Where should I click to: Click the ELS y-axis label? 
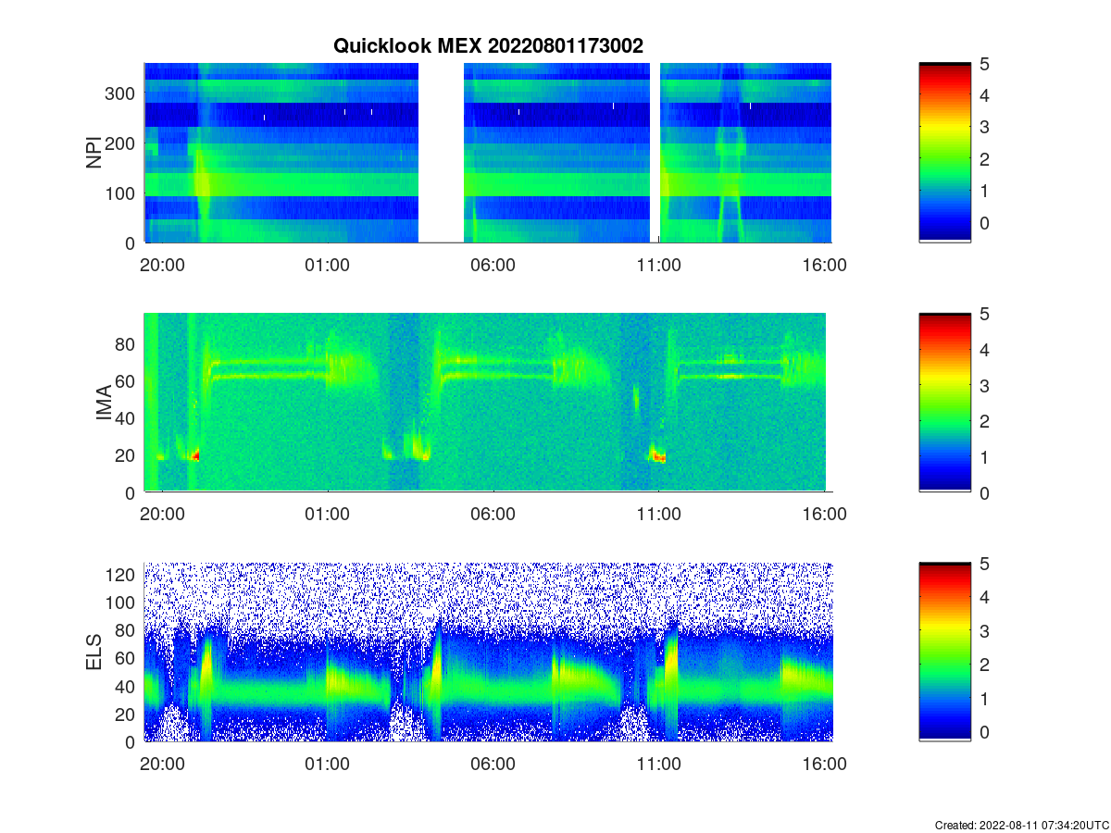(96, 653)
